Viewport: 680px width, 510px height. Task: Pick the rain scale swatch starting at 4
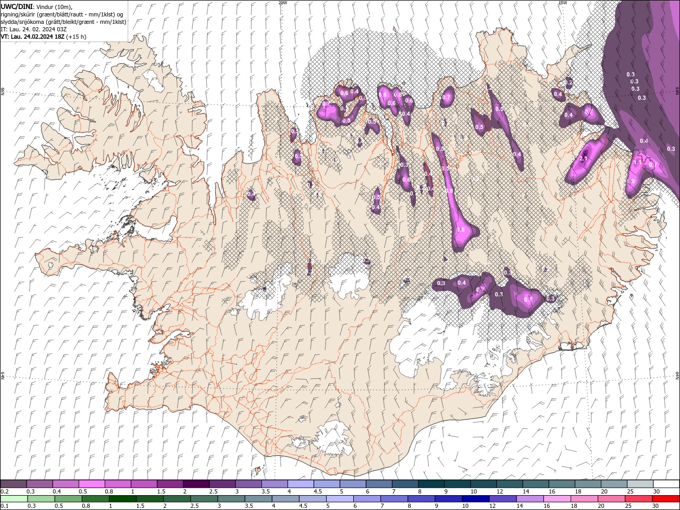tap(285, 499)
